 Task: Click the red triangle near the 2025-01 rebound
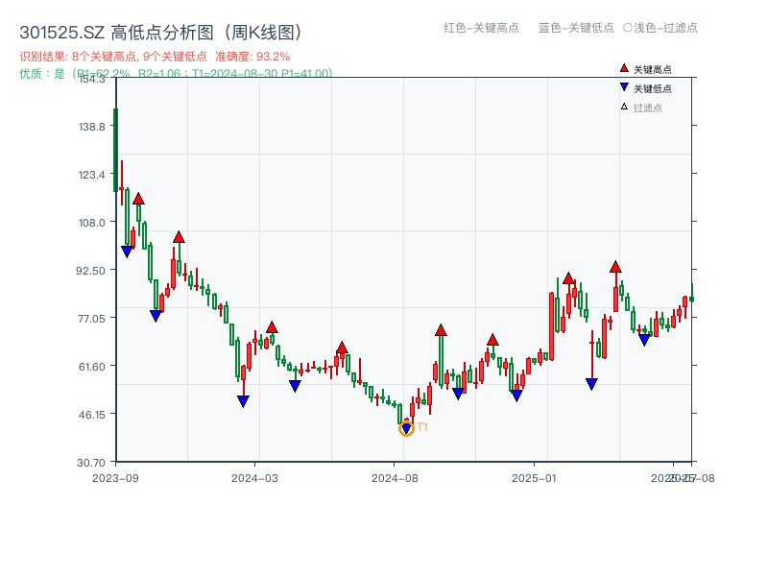click(568, 279)
